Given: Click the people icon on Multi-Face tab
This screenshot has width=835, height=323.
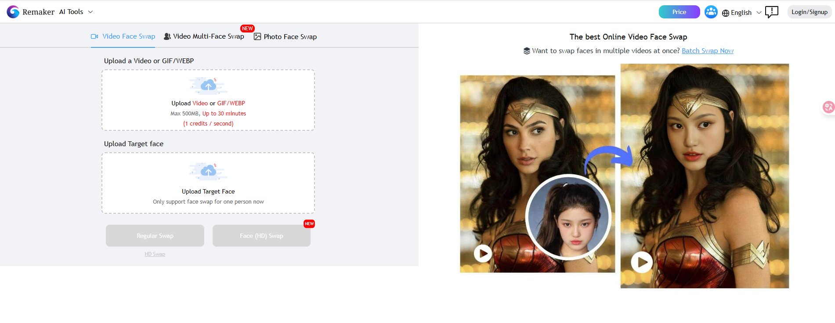Looking at the screenshot, I should [x=167, y=36].
